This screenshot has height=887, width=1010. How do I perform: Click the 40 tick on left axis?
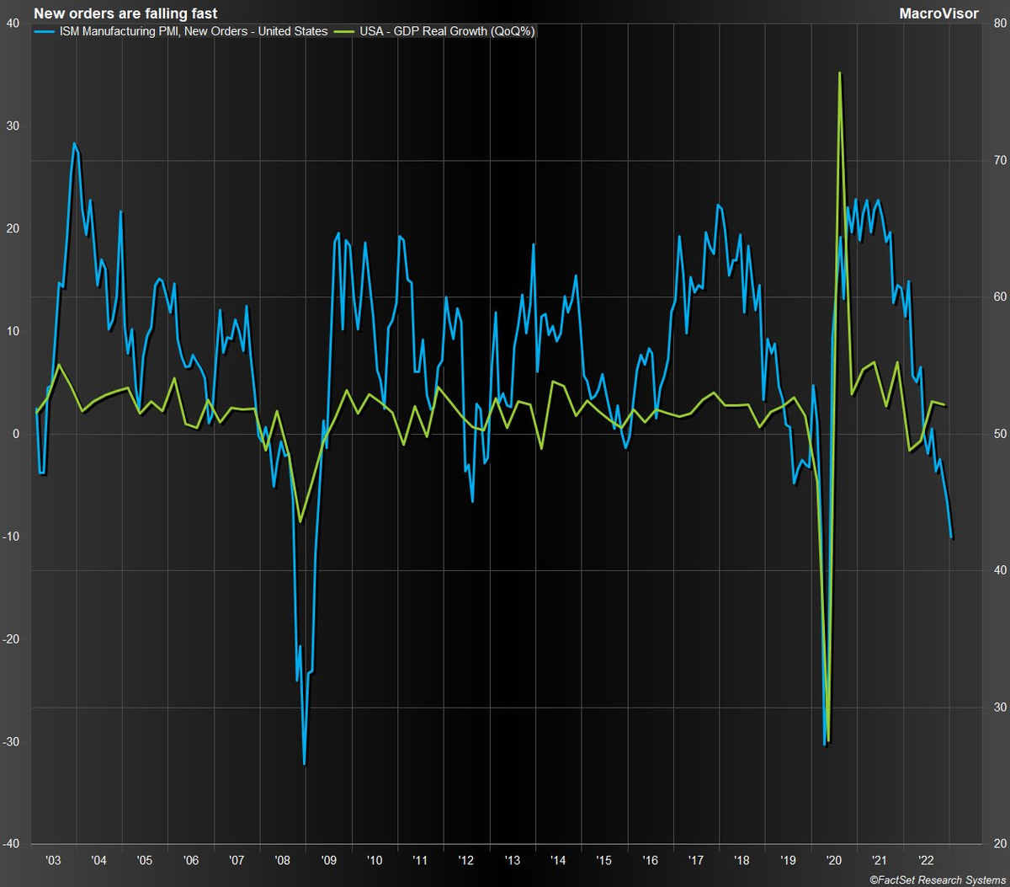[13, 23]
